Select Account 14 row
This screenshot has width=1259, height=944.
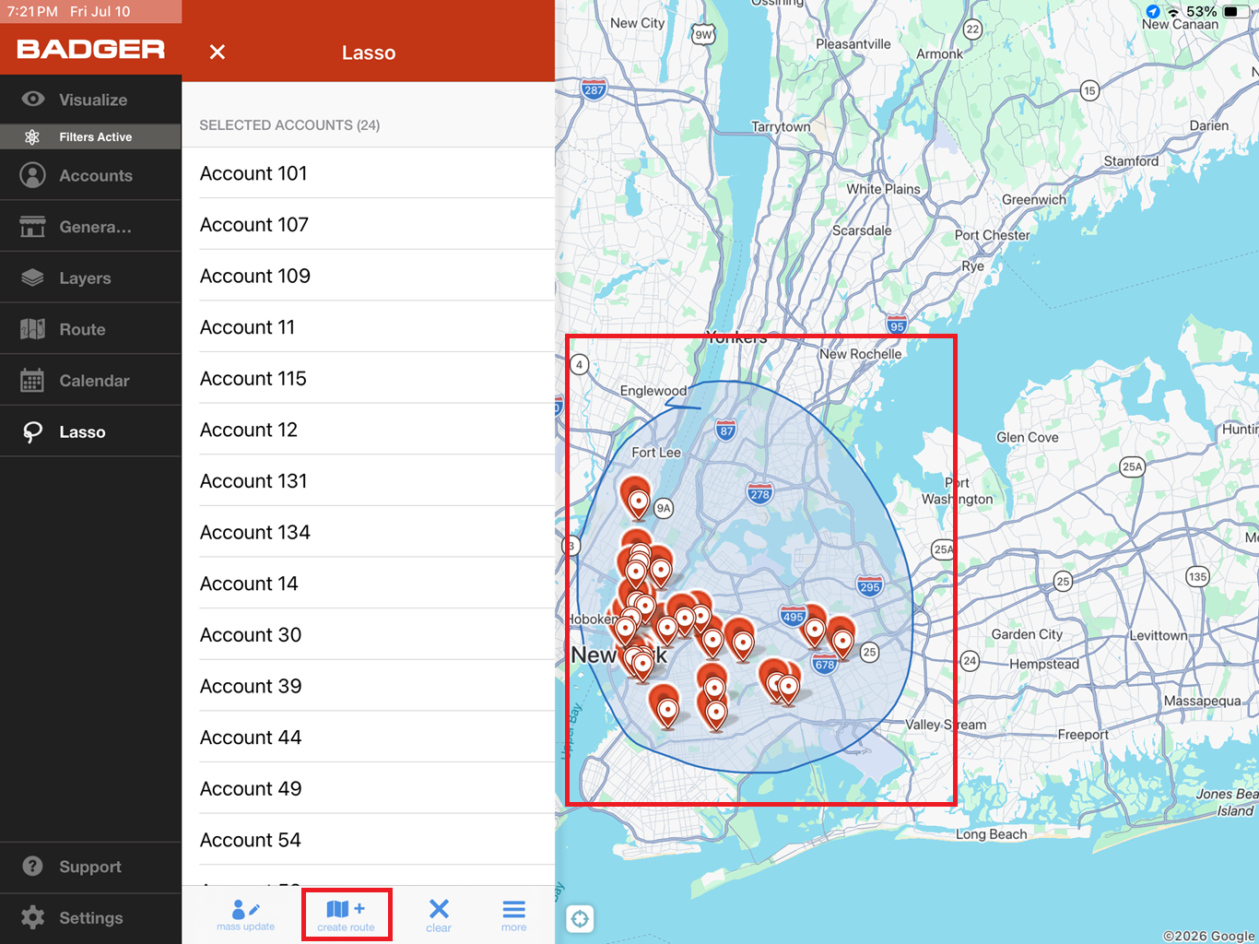pyautogui.click(x=369, y=584)
